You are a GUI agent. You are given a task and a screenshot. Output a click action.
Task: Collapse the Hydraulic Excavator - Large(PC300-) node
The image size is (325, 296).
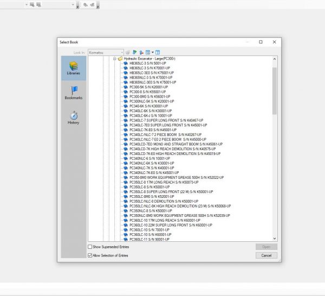pyautogui.click(x=114, y=59)
